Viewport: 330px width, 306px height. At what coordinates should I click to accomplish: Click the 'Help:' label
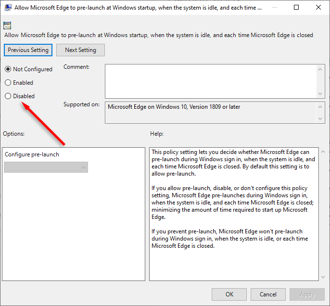coord(157,134)
